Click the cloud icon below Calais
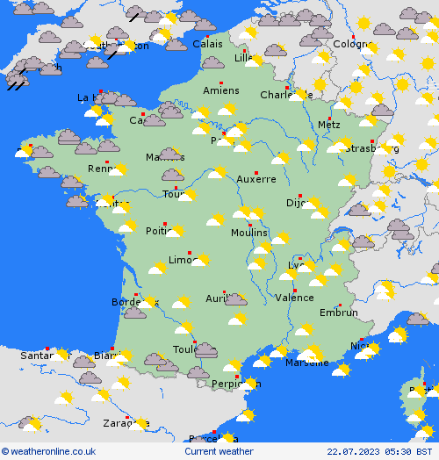439x460 pixels. [x=213, y=62]
